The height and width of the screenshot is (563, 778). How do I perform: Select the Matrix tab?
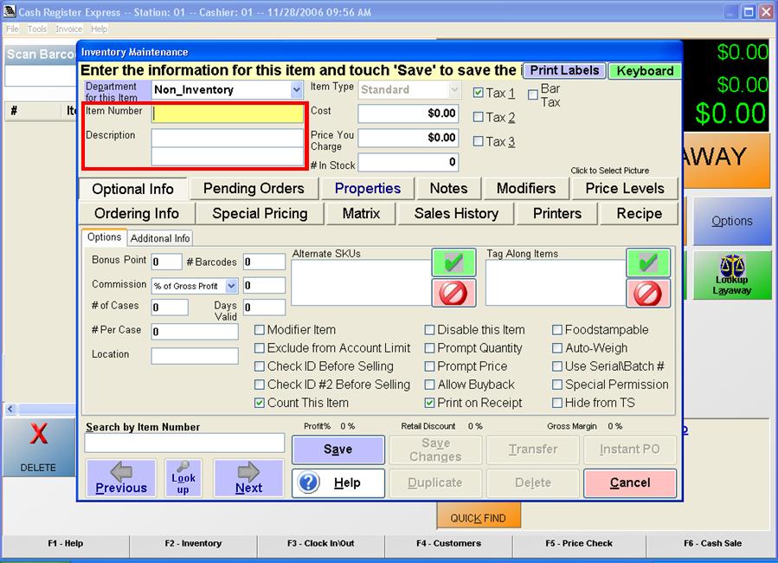point(361,213)
